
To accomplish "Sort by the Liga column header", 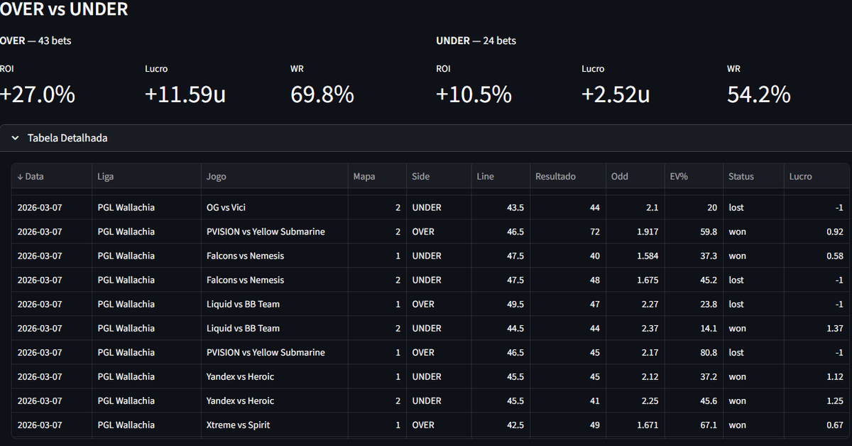I will 147,176.
